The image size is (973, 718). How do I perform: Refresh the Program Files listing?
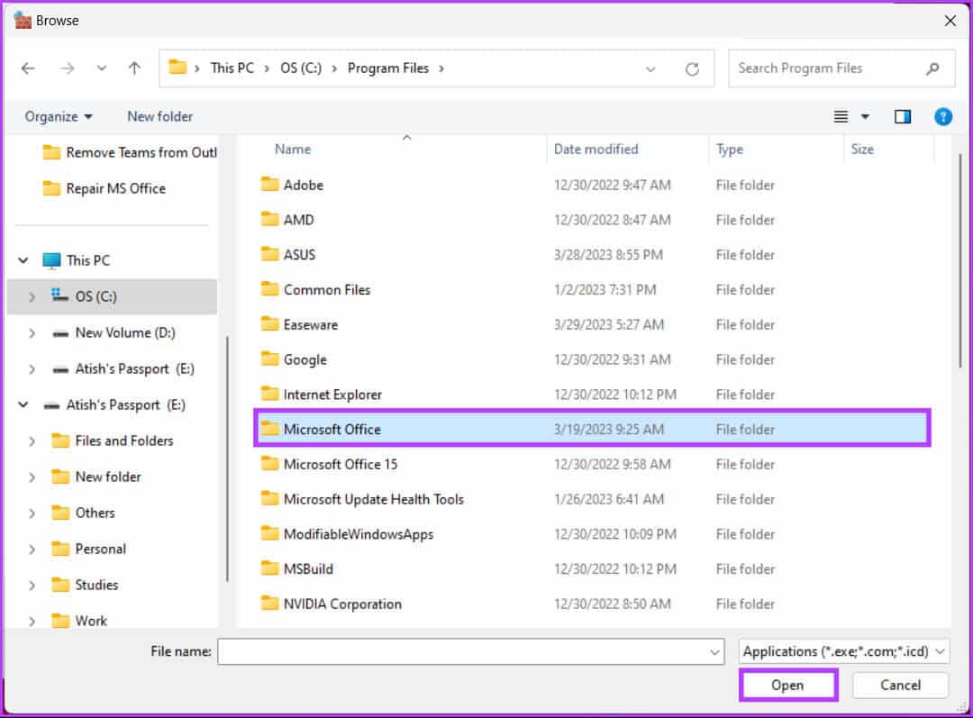click(692, 68)
